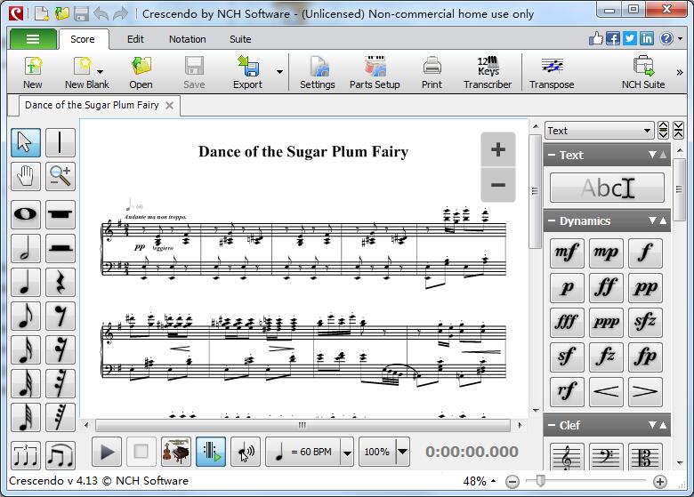Click the score zoom in plus button
Image resolution: width=694 pixels, height=497 pixels.
pos(498,149)
